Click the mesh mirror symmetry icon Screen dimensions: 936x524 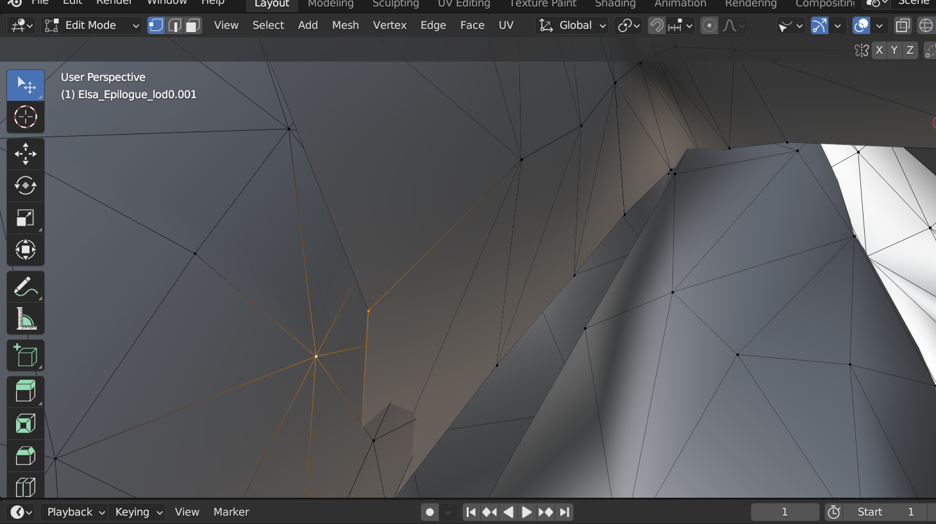tap(862, 50)
